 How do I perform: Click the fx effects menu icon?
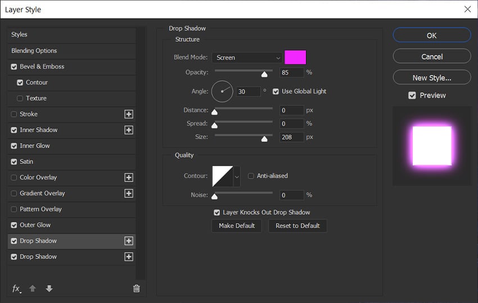pyautogui.click(x=16, y=288)
